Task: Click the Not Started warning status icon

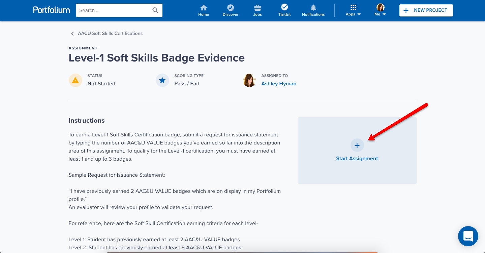Action: (75, 80)
